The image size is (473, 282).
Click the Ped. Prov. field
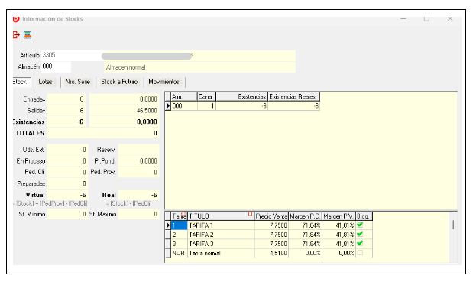(138, 172)
